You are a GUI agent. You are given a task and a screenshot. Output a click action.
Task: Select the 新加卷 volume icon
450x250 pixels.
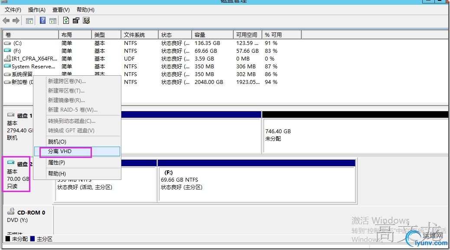7,82
